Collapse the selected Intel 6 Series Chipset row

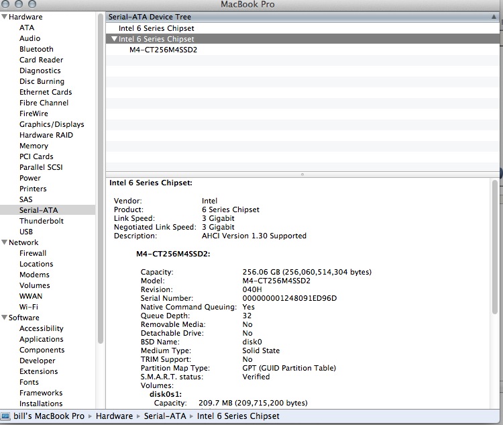(x=114, y=39)
